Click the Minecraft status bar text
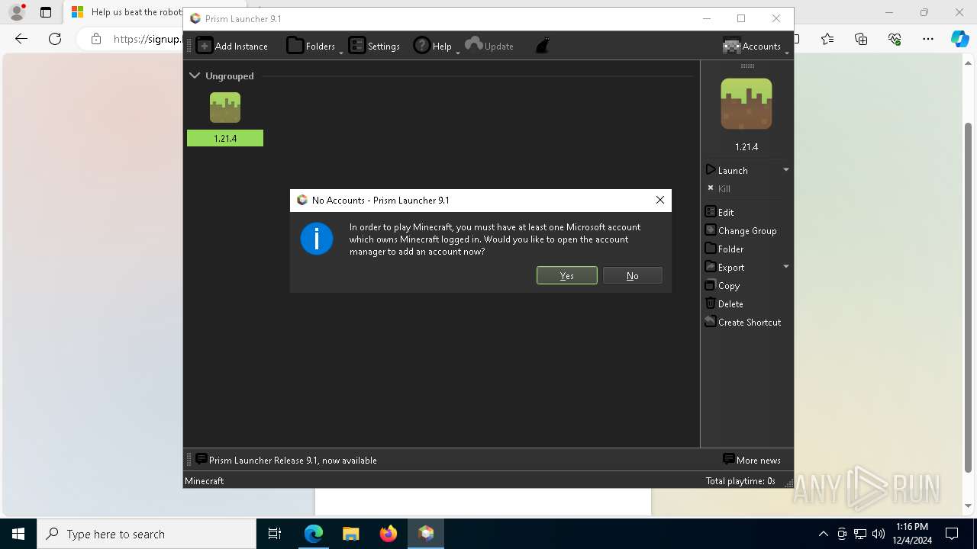Viewport: 977px width, 549px height. [205, 480]
